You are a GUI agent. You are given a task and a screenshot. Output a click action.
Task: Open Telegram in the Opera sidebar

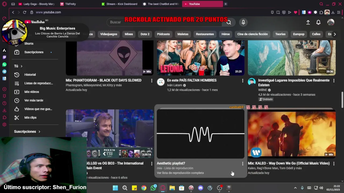[4, 72]
